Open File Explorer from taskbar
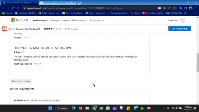This screenshot has width=199, height=112. (x=87, y=108)
